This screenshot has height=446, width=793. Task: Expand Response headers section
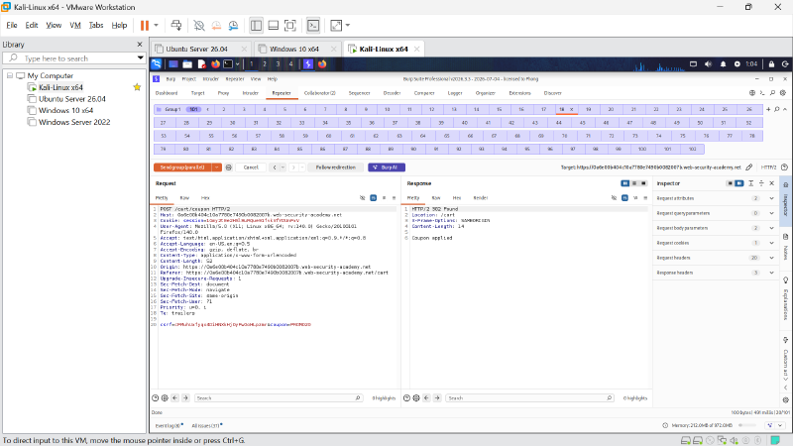tap(772, 273)
